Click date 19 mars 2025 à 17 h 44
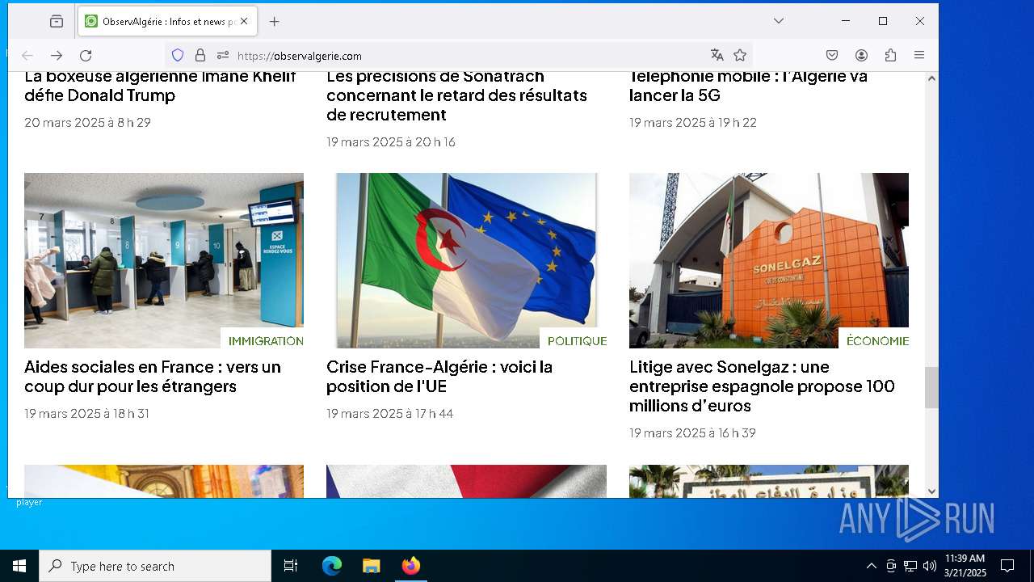The image size is (1034, 582). pos(389,414)
